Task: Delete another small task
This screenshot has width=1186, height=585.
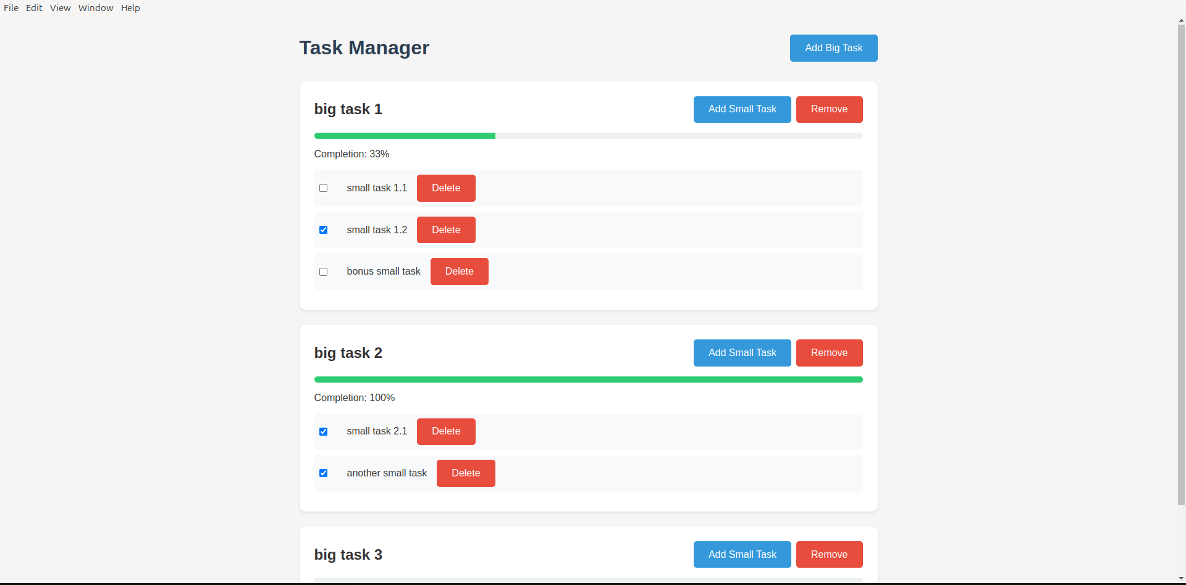Action: (x=465, y=473)
